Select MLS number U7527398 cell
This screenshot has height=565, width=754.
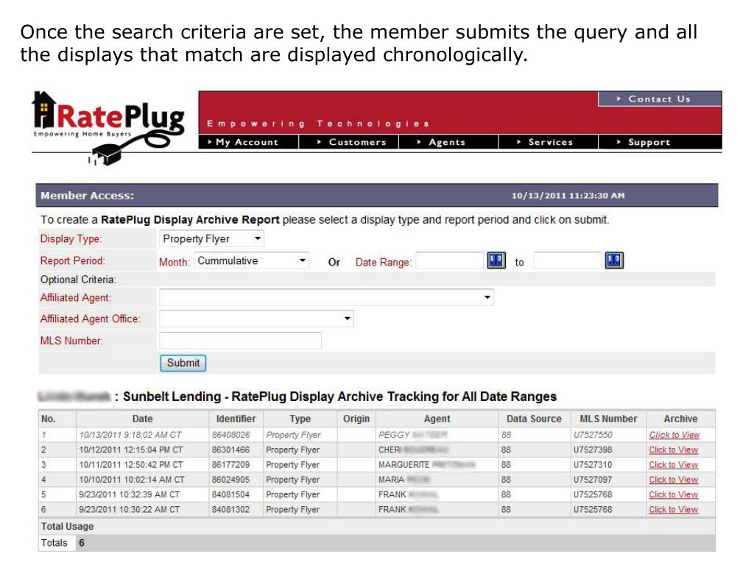608,450
